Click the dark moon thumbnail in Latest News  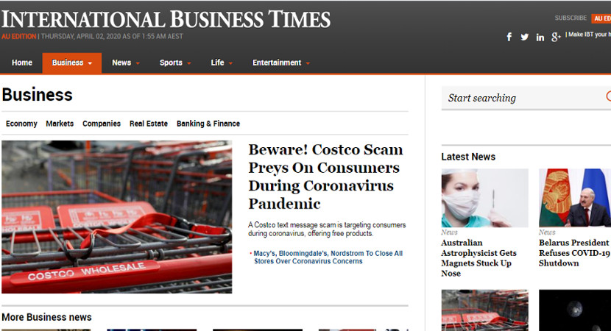tap(575, 310)
